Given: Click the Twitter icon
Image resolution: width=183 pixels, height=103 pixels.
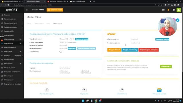Looking at the screenshot, I should [x=178, y=20].
